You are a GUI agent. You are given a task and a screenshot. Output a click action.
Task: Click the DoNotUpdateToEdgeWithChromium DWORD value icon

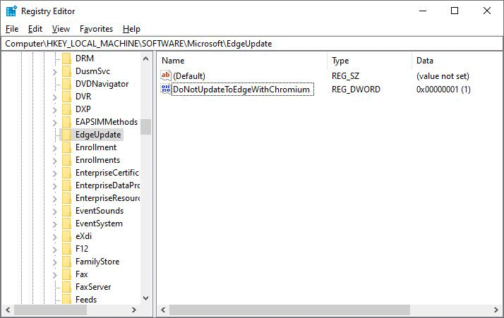(x=166, y=89)
